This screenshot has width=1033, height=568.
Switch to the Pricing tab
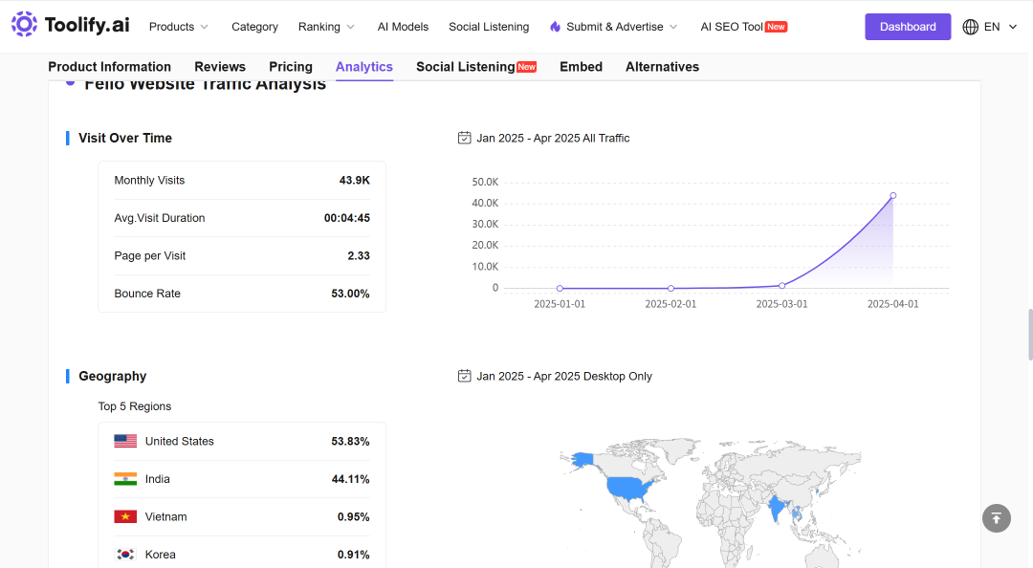click(291, 67)
